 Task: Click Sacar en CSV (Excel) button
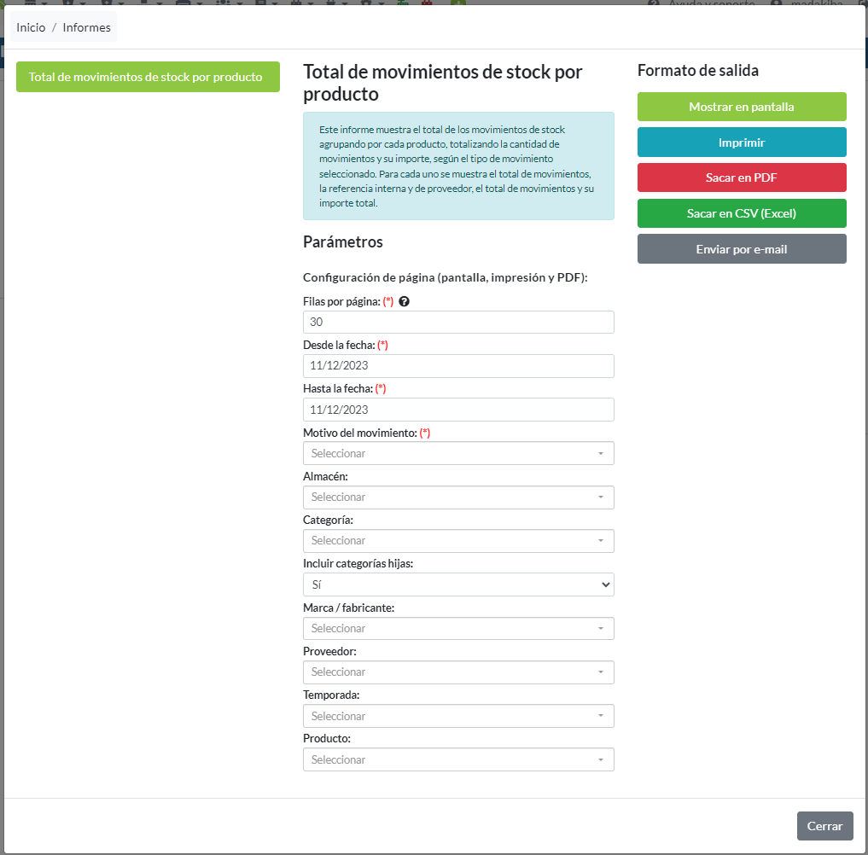tap(741, 213)
